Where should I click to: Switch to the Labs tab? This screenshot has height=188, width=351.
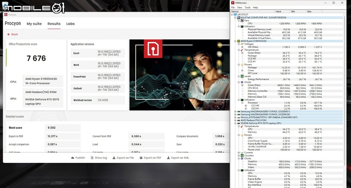coord(71,24)
